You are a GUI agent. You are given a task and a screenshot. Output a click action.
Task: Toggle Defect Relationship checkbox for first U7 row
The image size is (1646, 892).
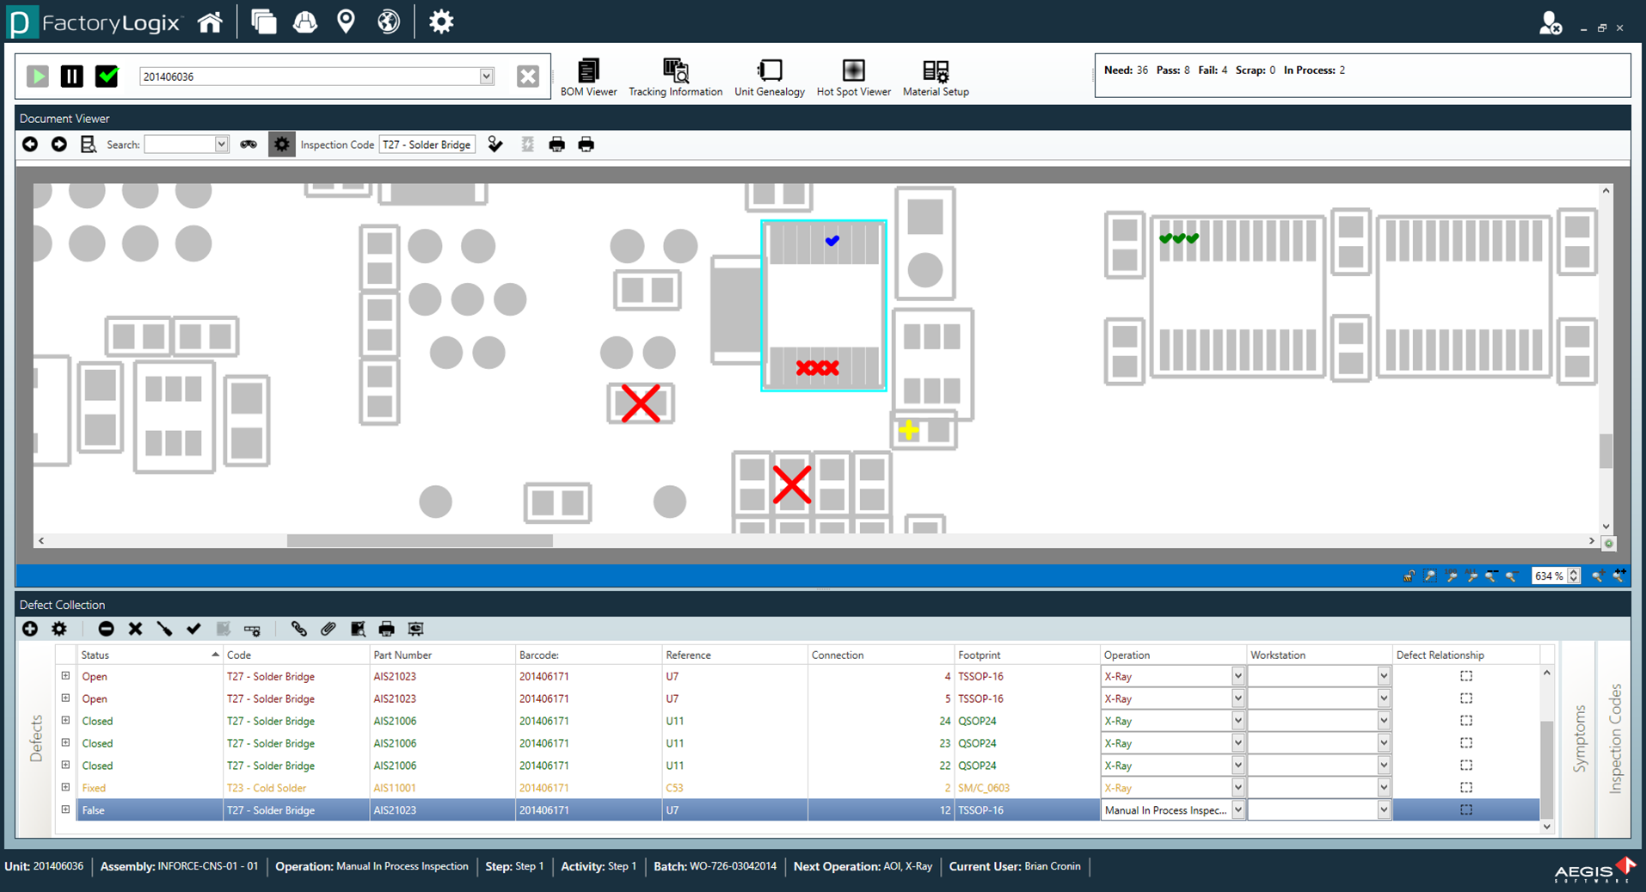click(x=1465, y=676)
